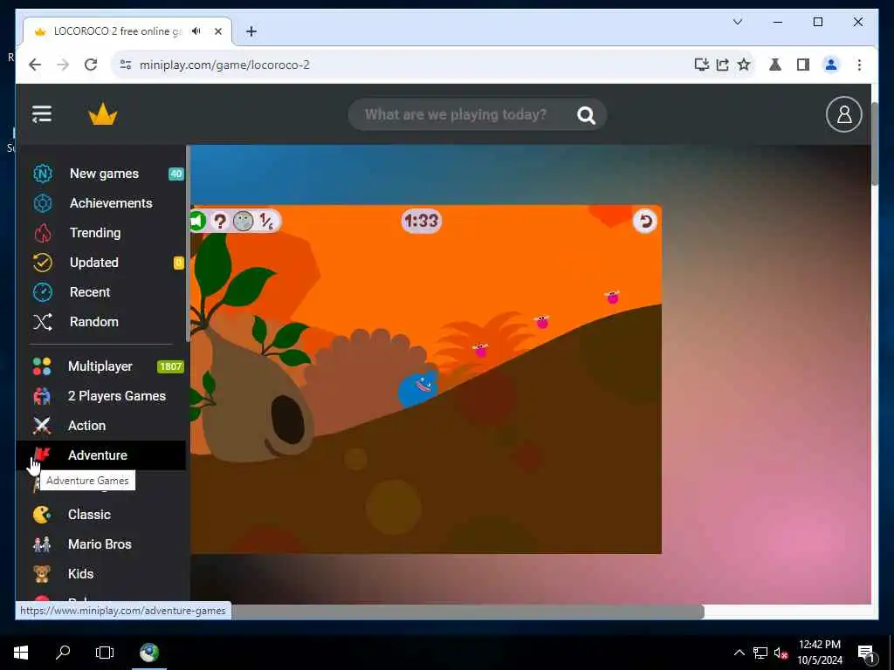The image size is (894, 670).
Task: Click the Kids teddy bear icon
Action: pos(42,574)
